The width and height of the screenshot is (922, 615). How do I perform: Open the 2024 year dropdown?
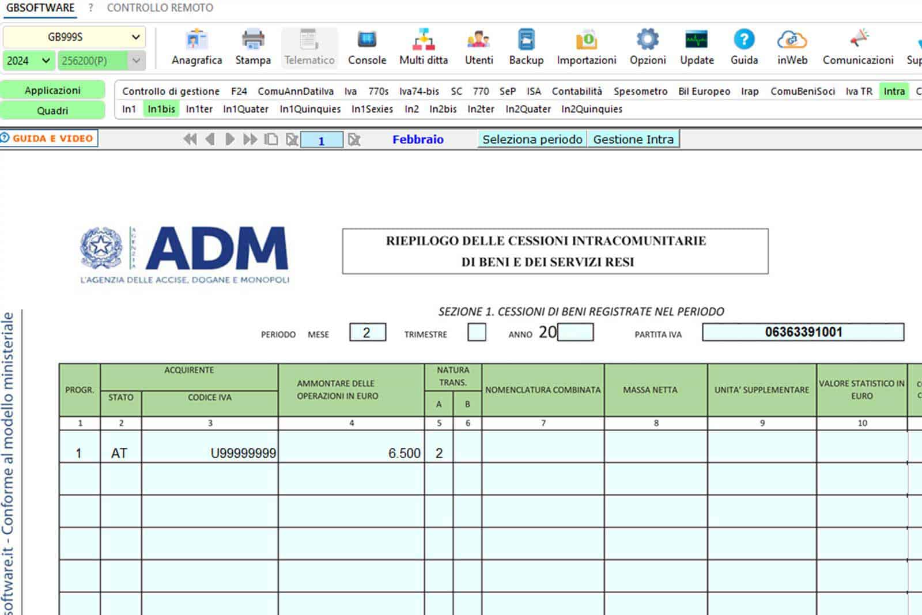[x=46, y=61]
